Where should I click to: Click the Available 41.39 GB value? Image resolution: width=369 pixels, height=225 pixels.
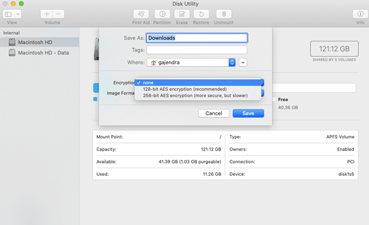pyautogui.click(x=190, y=162)
